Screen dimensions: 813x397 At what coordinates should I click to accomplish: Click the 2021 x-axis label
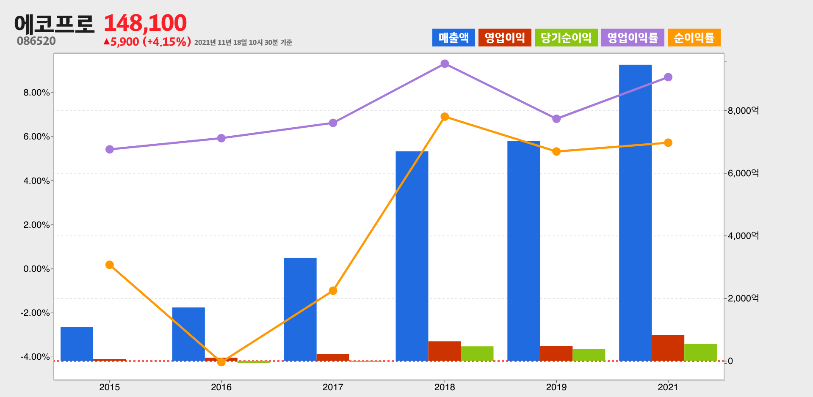point(668,387)
